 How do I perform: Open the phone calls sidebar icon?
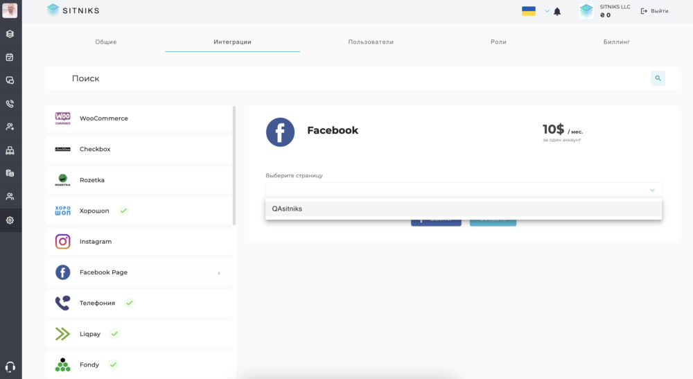coord(10,104)
